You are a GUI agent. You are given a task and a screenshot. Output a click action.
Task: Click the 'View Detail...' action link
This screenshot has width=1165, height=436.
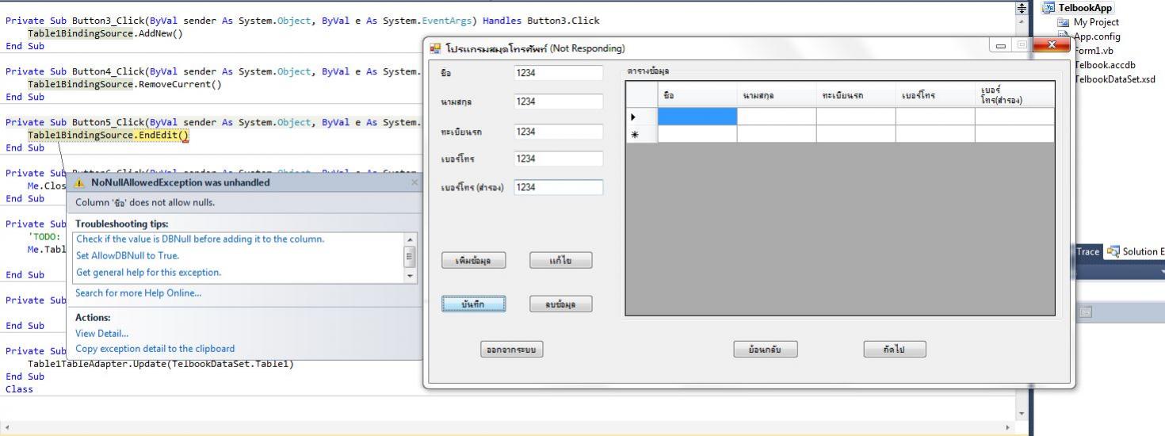(x=101, y=333)
